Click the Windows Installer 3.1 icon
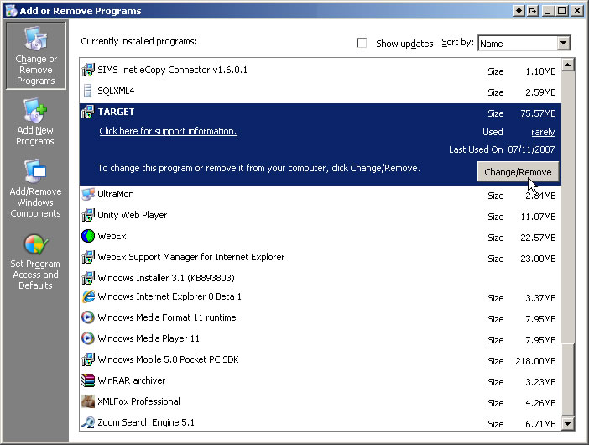The width and height of the screenshot is (589, 445). pyautogui.click(x=88, y=278)
